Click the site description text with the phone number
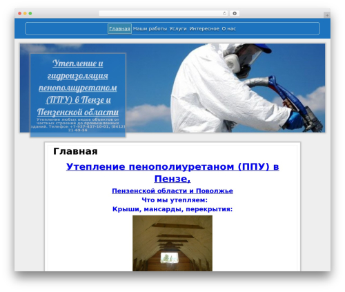The height and width of the screenshot is (292, 345). point(78,125)
